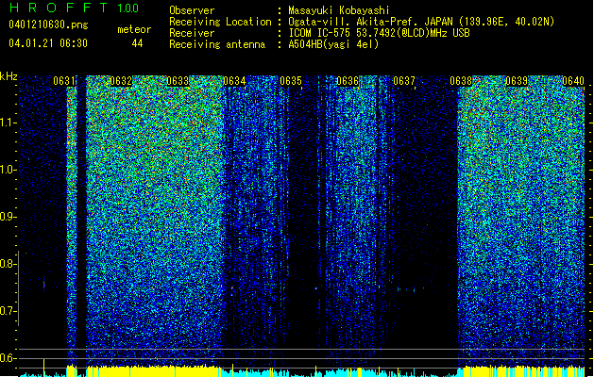Click the red meteor echo near 0.75 kHz
This screenshot has width=594, height=377.
coord(44,286)
